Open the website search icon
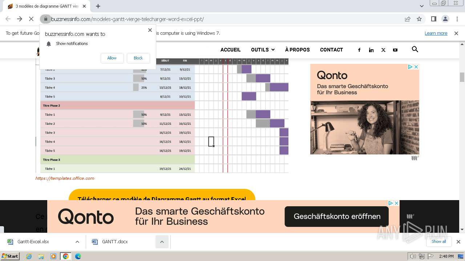 click(415, 49)
